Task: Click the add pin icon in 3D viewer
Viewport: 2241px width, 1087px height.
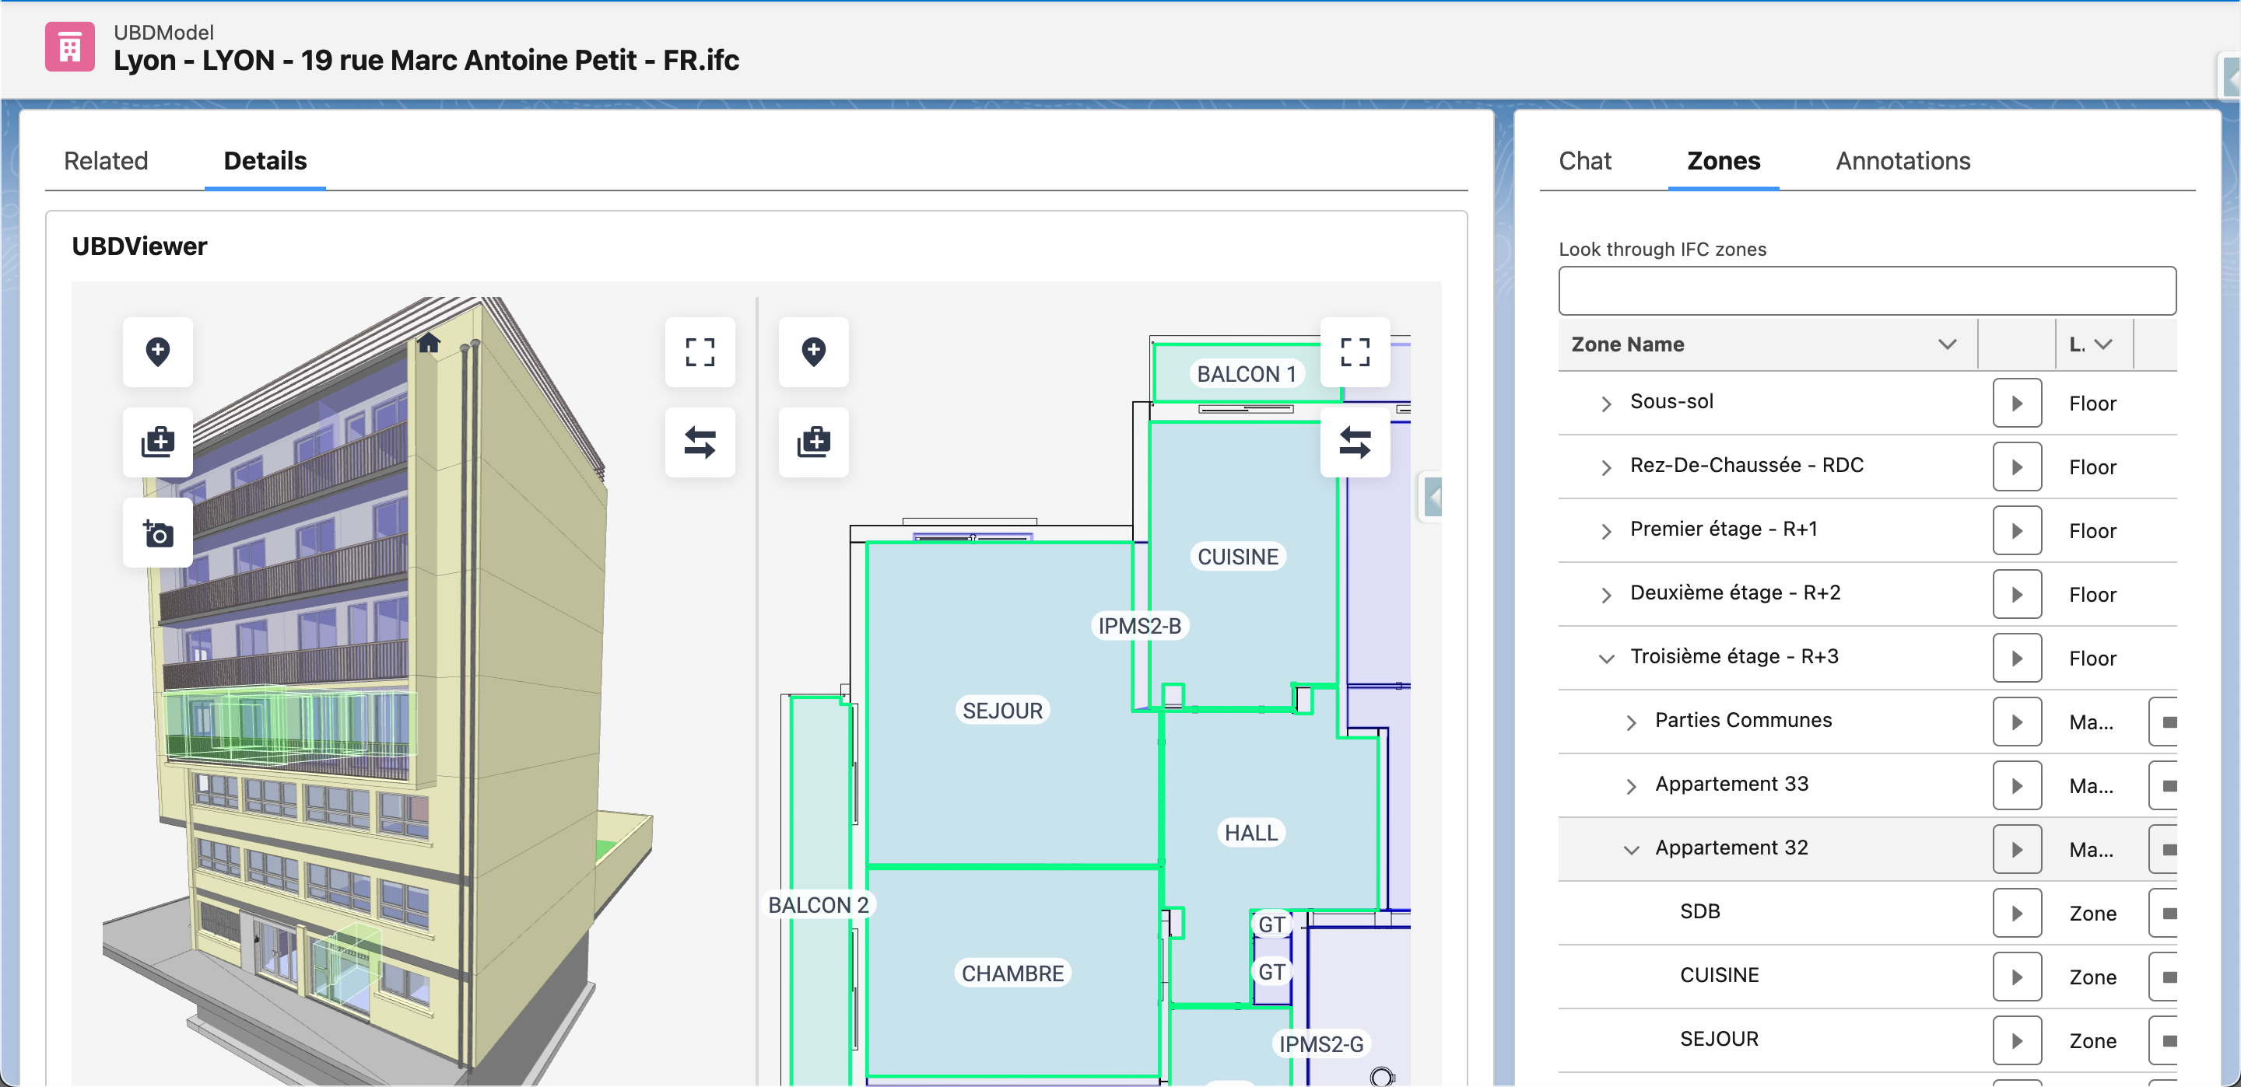Action: pos(157,352)
